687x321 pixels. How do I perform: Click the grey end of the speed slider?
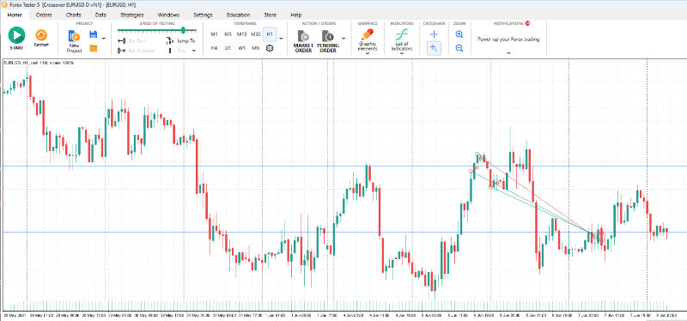point(192,30)
